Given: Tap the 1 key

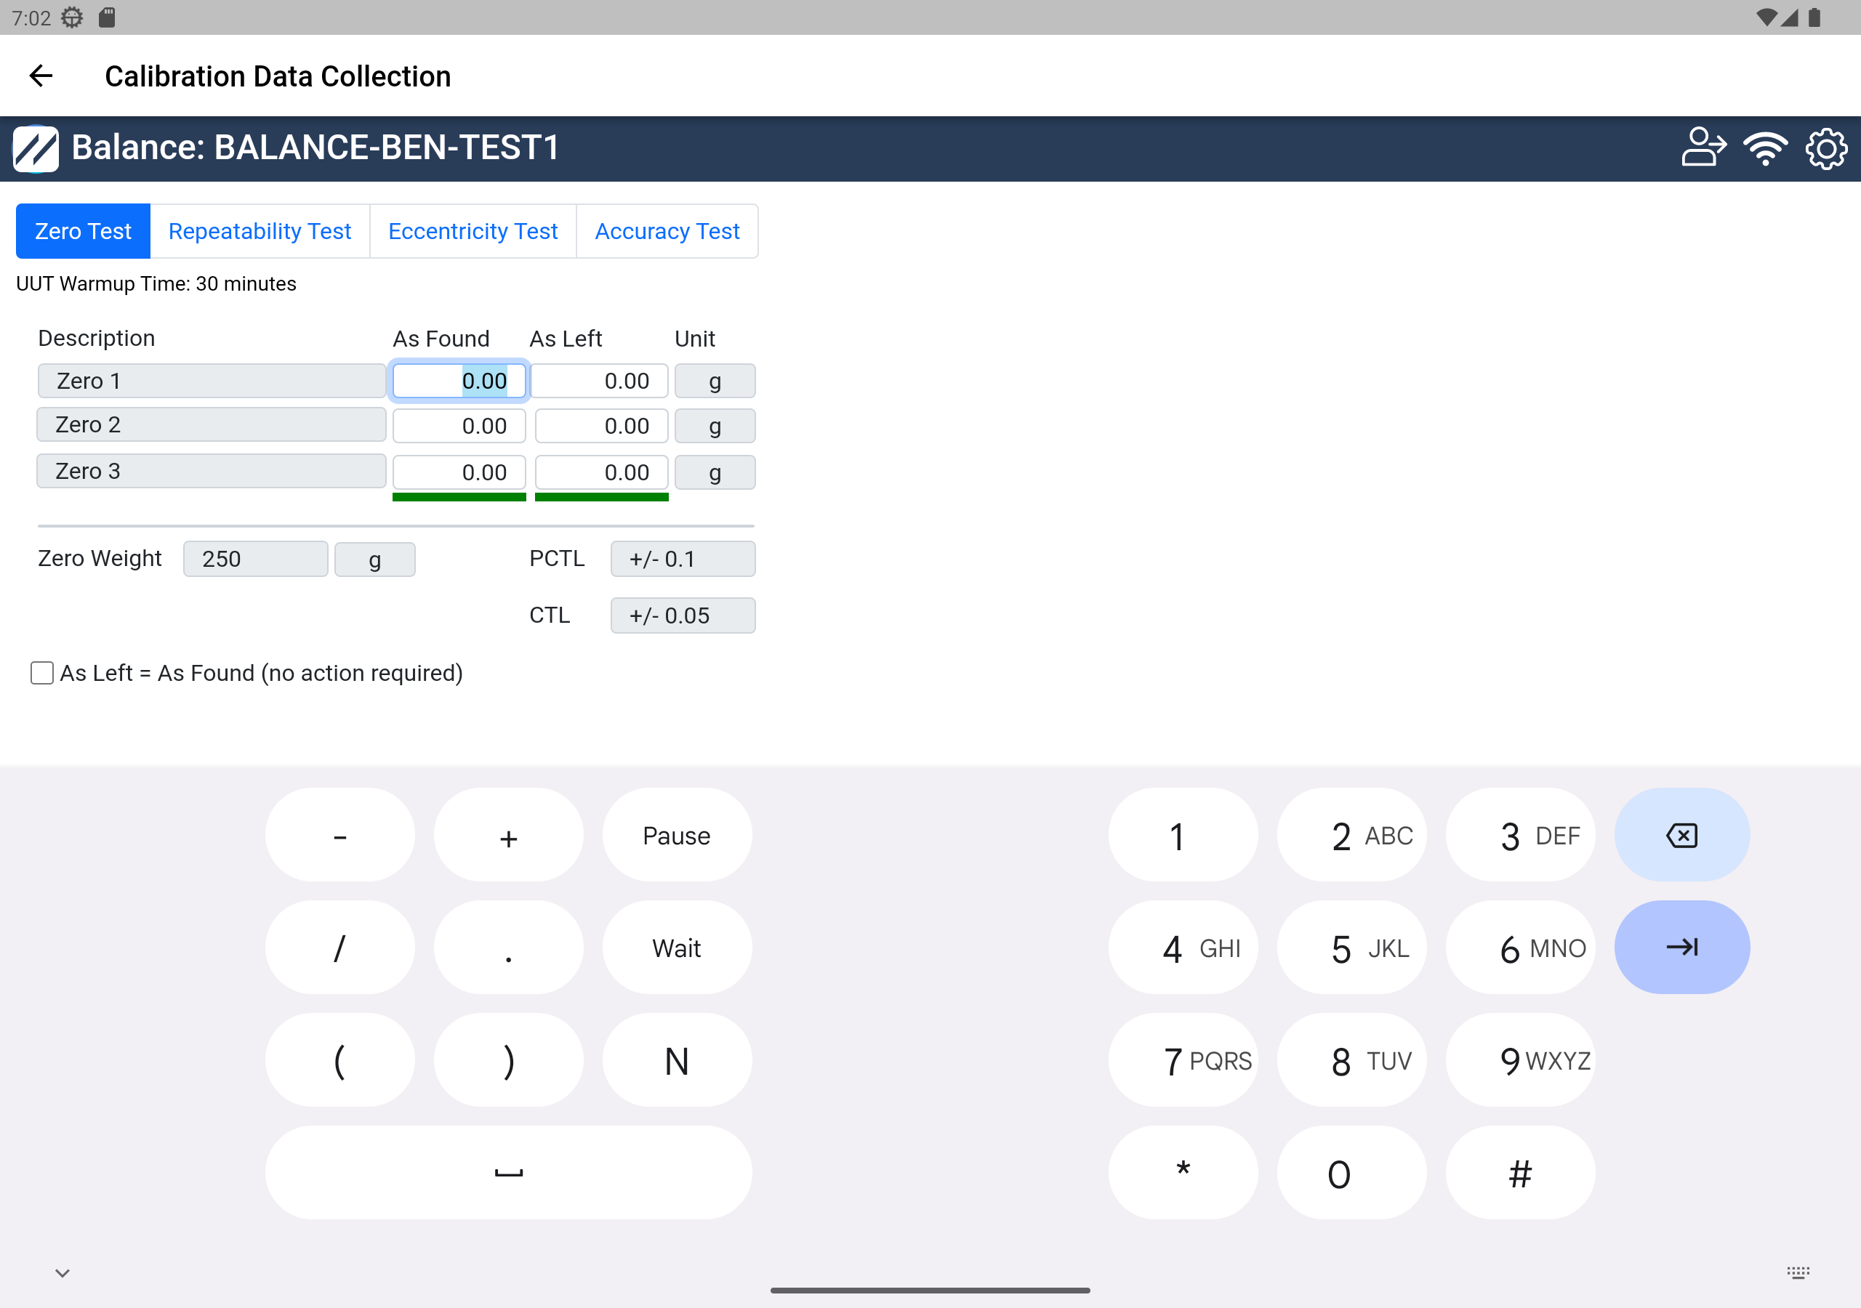Looking at the screenshot, I should 1183,835.
